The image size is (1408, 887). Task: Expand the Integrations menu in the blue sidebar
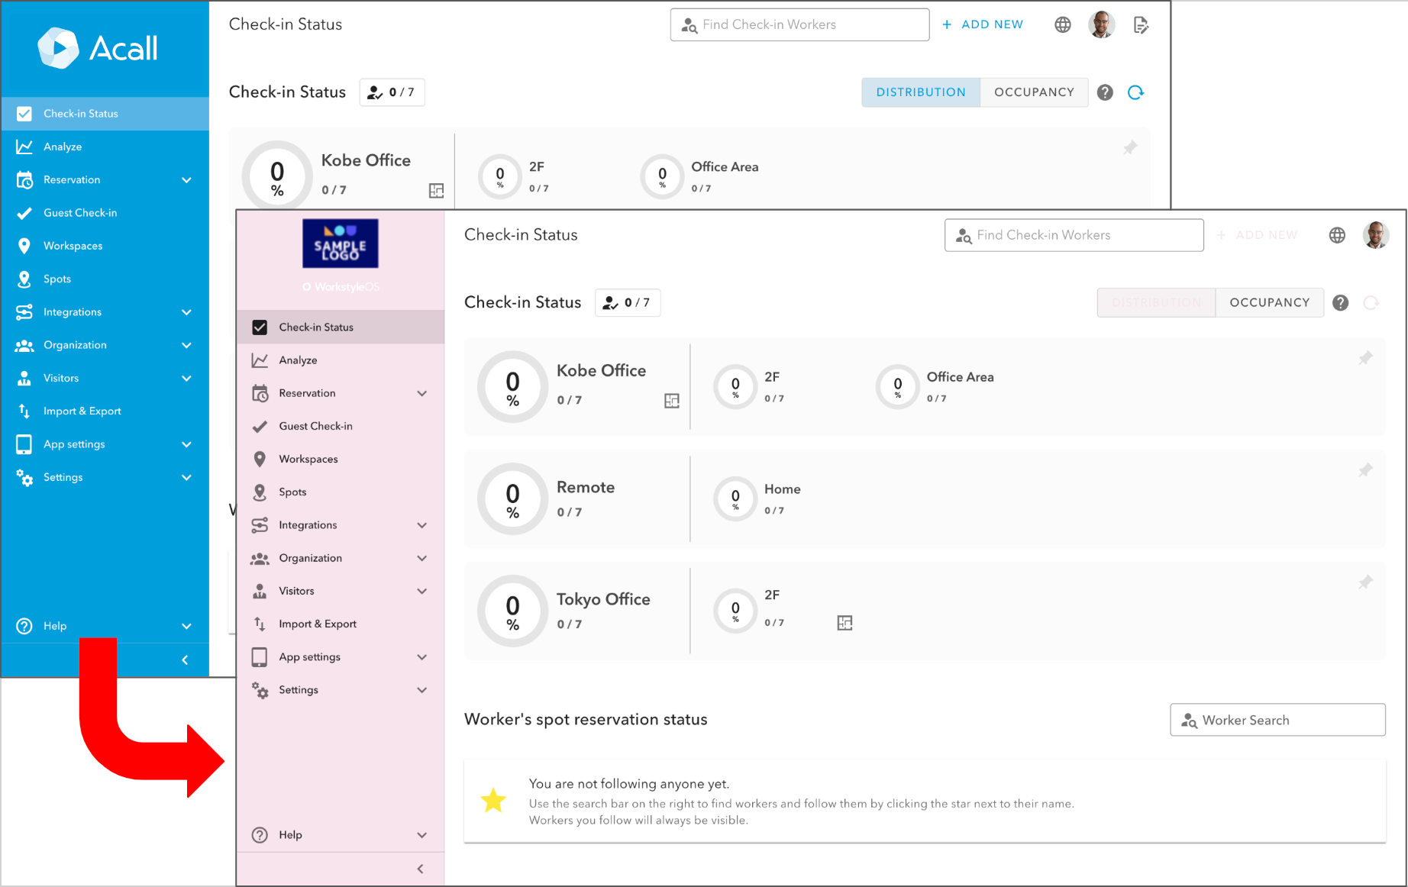186,312
